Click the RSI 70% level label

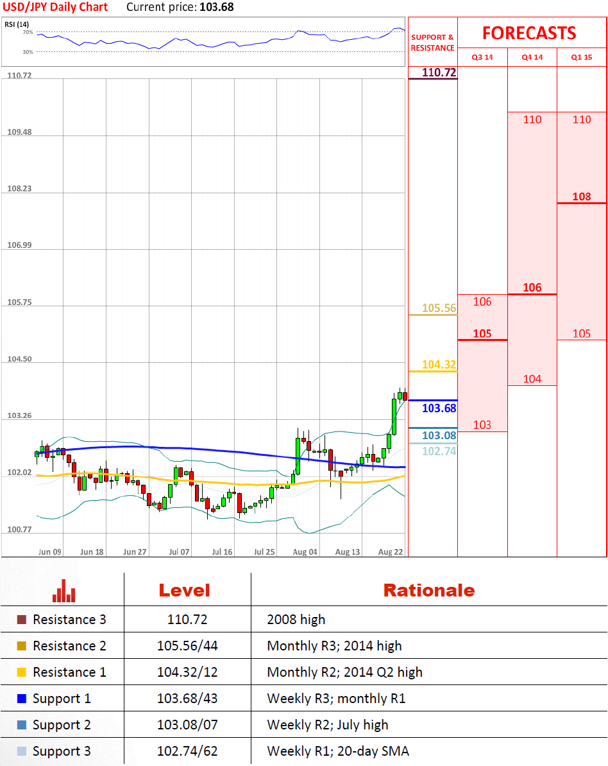28,32
